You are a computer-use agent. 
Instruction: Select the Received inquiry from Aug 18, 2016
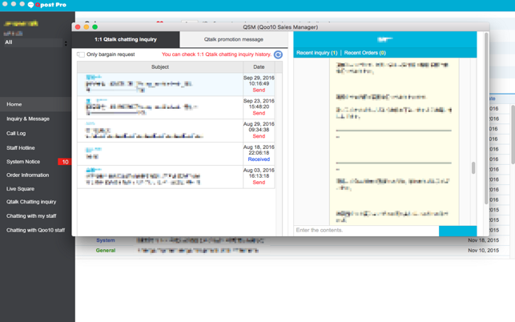coord(176,154)
